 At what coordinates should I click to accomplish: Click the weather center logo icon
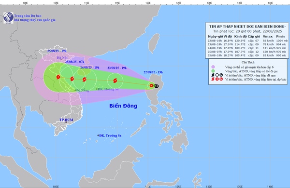pos(8,18)
